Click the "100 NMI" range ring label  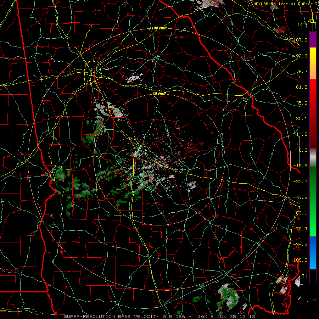coord(159,28)
